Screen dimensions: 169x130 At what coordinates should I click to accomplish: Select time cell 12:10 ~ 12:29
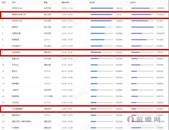pyautogui.click(x=67, y=128)
